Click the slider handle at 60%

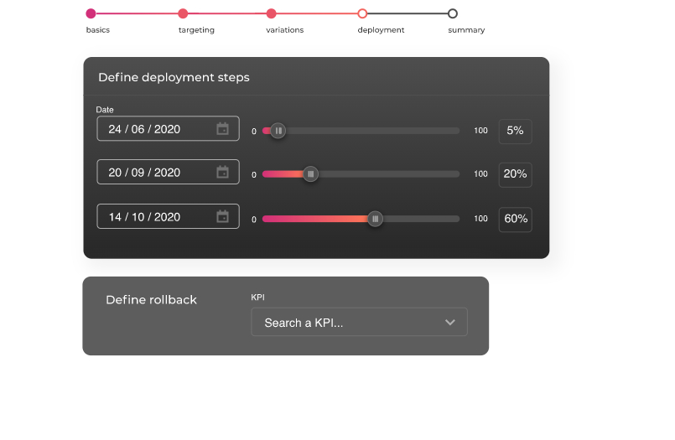[376, 219]
